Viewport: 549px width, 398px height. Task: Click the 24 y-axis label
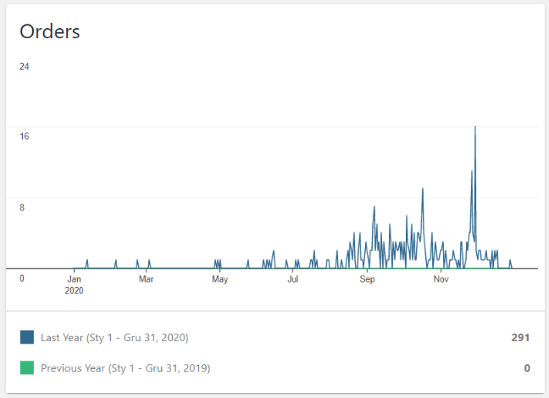[25, 66]
